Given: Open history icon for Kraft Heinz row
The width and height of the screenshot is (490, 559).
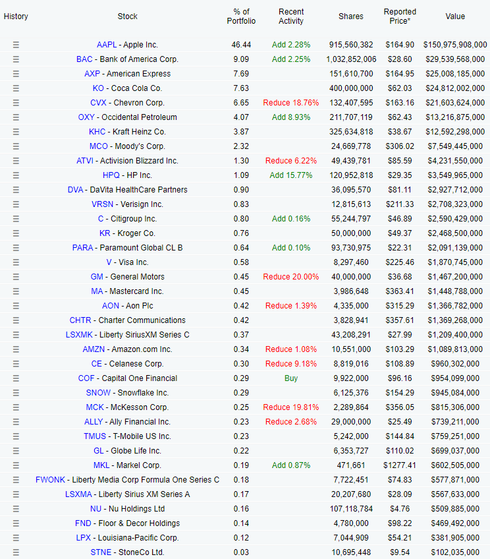Looking at the screenshot, I should 16,132.
